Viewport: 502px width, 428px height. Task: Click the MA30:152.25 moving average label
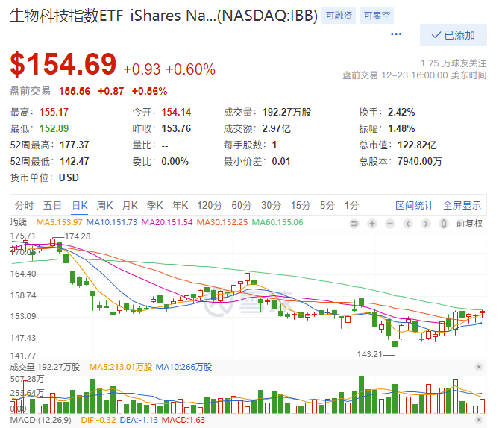[222, 222]
